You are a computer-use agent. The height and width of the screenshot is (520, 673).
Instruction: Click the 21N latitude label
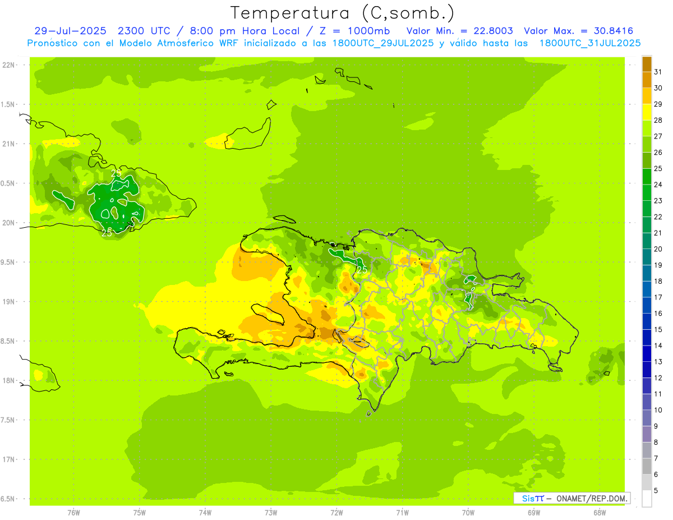click(9, 144)
